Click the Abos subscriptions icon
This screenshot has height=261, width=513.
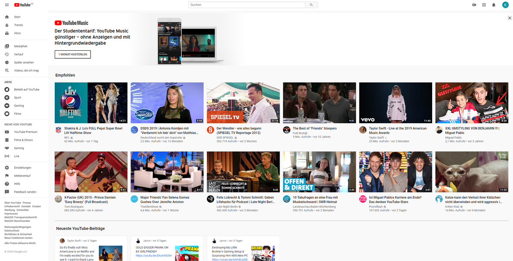[7, 33]
